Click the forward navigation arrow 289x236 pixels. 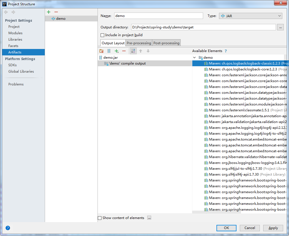[x=13, y=12]
